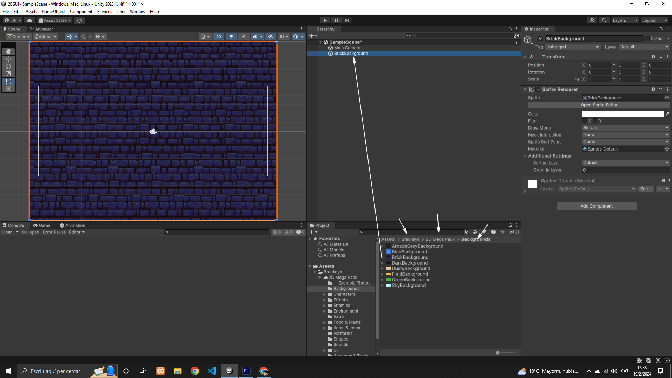Uncheck the BrickBackground active checkbox
672x378 pixels.
click(x=541, y=39)
